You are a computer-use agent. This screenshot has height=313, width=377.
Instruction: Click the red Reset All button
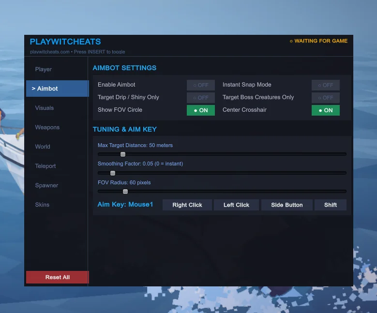click(x=57, y=277)
